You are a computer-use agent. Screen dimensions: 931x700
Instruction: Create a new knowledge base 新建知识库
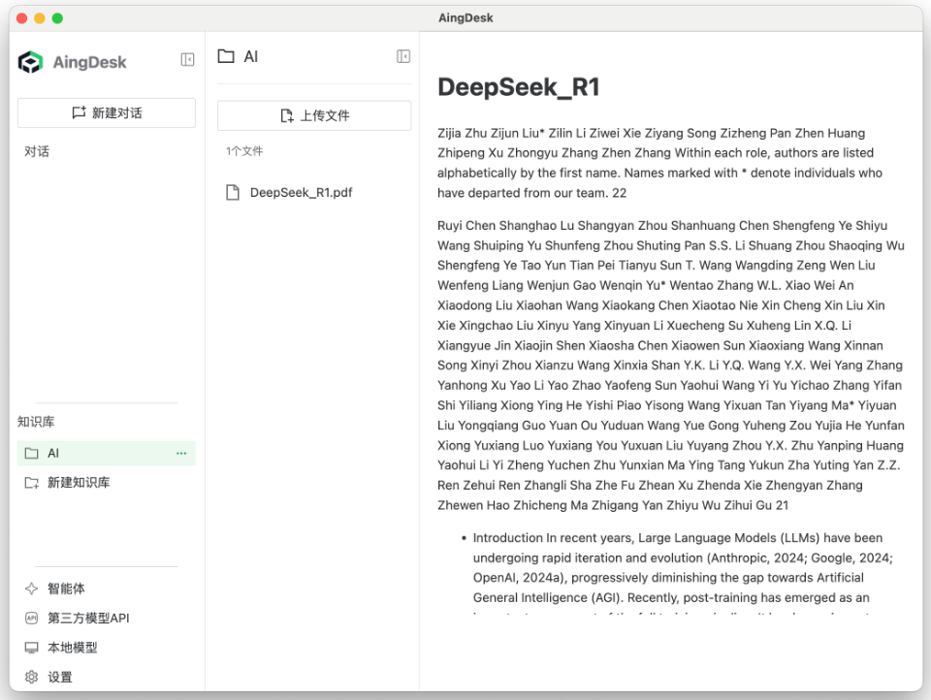point(79,483)
